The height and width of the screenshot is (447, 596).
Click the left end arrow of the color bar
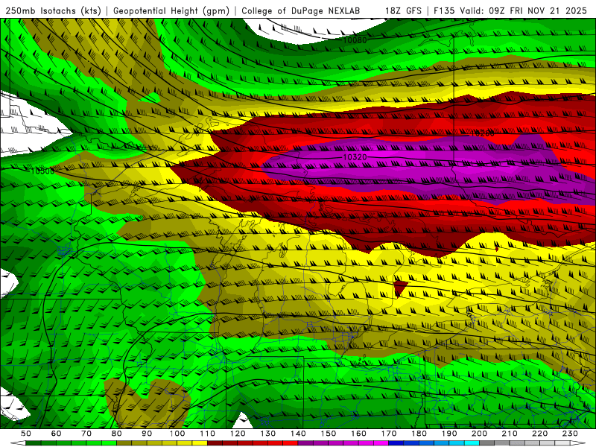18,443
